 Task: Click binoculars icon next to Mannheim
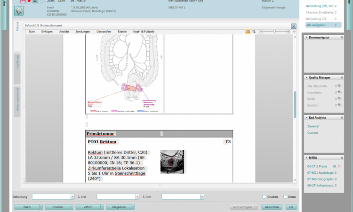coord(337,93)
